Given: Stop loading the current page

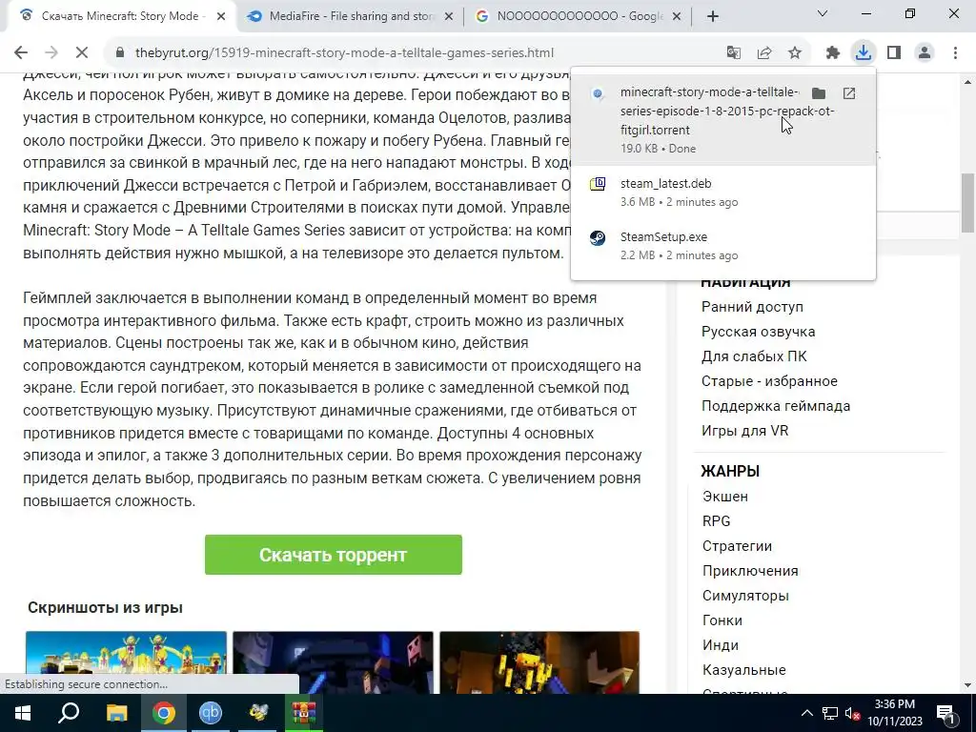Looking at the screenshot, I should tap(82, 53).
